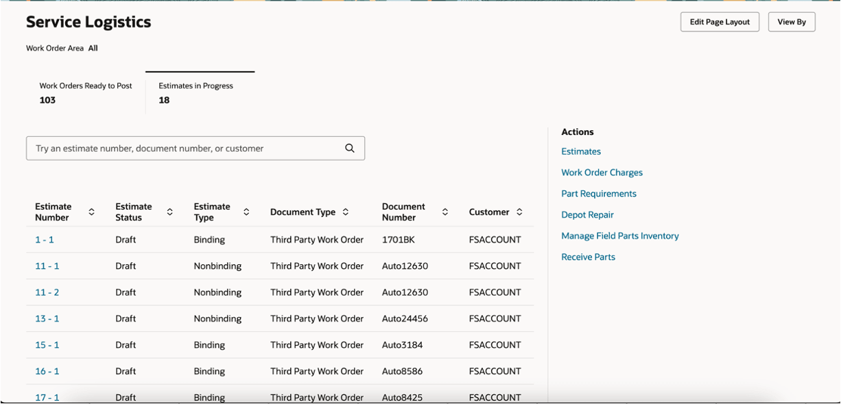Click inside the estimate search field
The width and height of the screenshot is (841, 404).
pos(178,148)
